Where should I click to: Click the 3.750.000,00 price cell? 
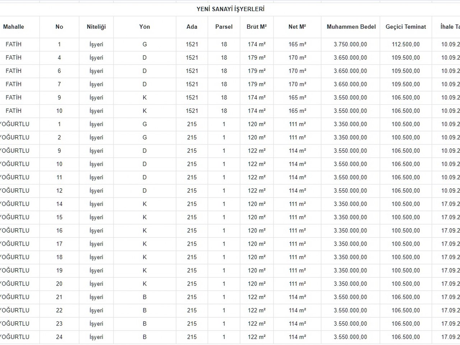350,44
